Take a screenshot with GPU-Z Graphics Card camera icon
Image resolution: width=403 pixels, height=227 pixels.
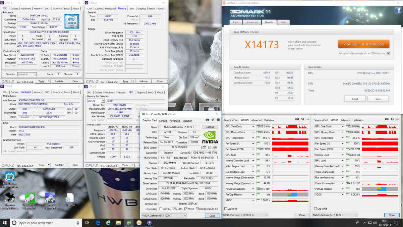pos(208,120)
